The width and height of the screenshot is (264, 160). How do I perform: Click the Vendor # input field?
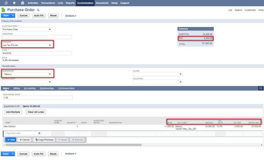click(x=37, y=37)
